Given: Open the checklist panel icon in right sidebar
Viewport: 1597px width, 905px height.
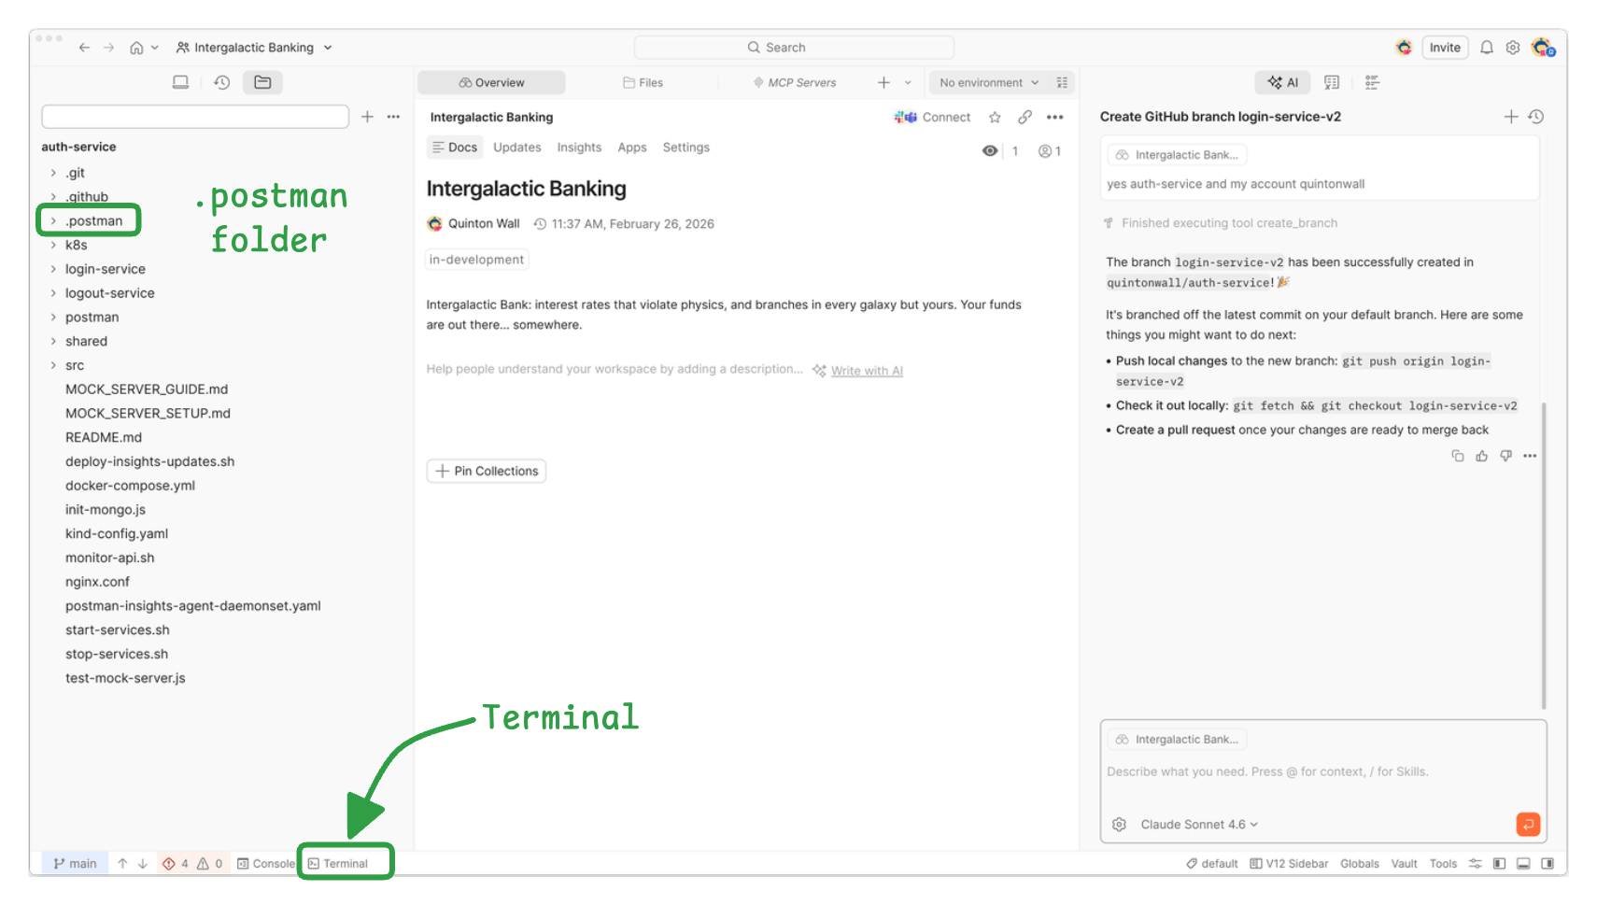Looking at the screenshot, I should pyautogui.click(x=1372, y=82).
